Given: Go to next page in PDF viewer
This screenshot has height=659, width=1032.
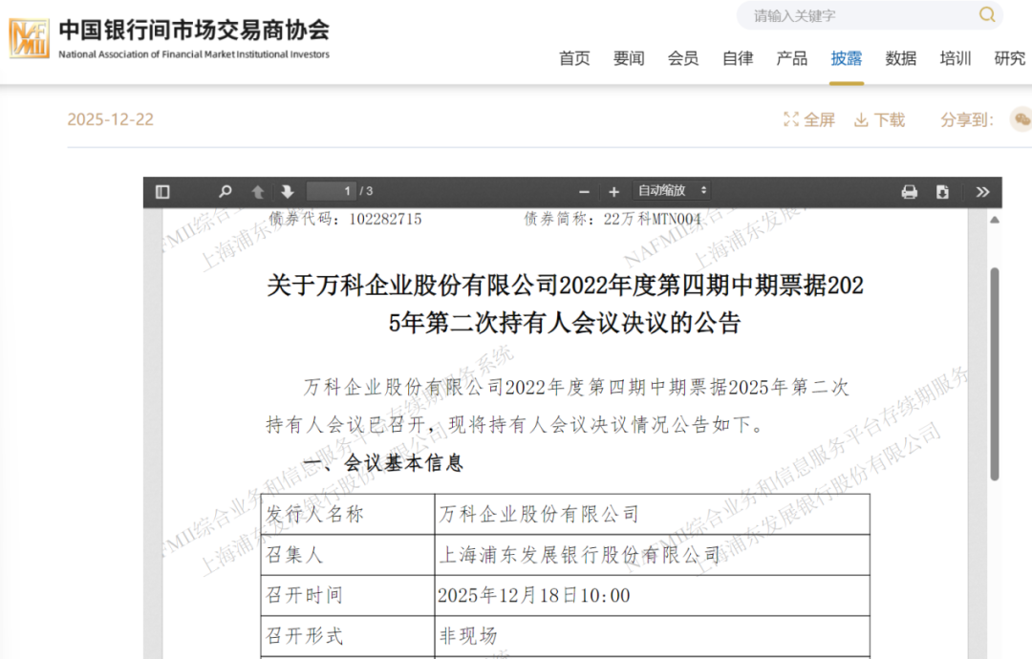Looking at the screenshot, I should (289, 190).
